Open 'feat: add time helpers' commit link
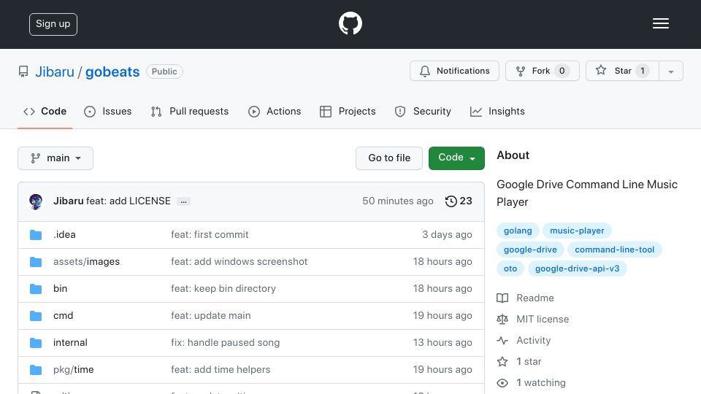701x394 pixels. (221, 369)
